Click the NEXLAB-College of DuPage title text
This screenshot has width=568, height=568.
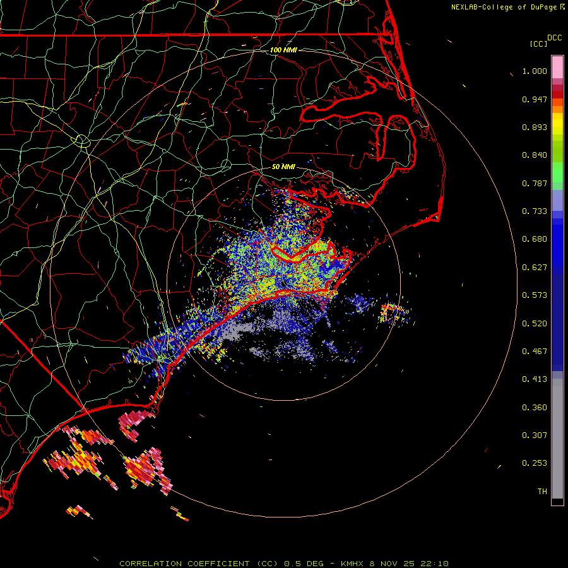[504, 7]
